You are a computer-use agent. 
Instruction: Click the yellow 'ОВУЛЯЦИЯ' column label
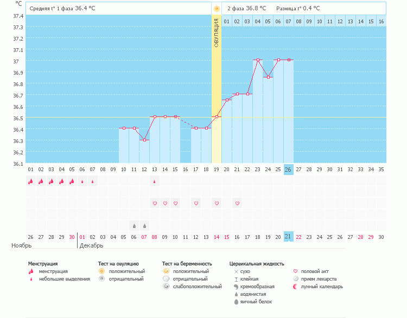click(217, 33)
